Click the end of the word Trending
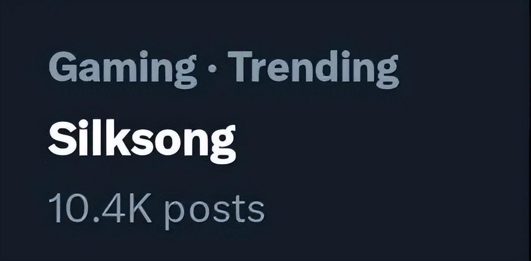The image size is (531, 261). tap(387, 72)
